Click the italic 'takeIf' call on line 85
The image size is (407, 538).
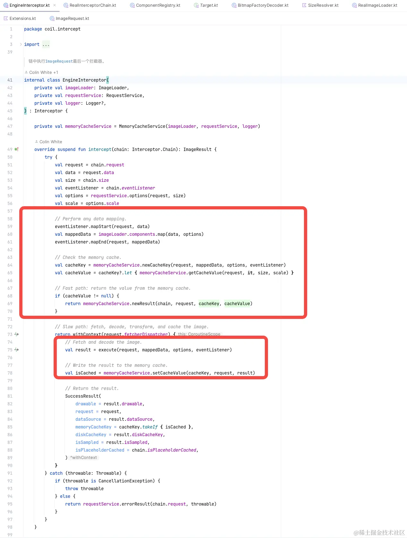click(x=150, y=427)
